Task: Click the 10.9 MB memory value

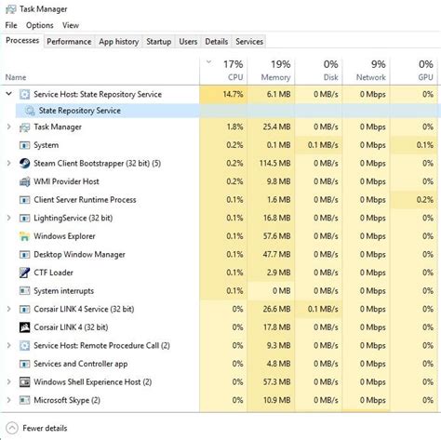Action: click(x=277, y=400)
